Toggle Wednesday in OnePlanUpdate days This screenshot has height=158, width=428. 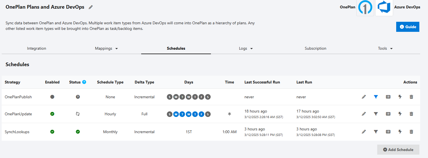[189, 114]
